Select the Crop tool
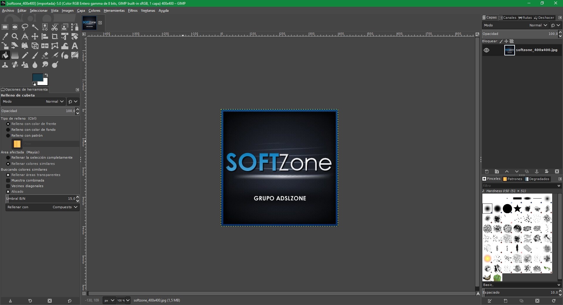The image size is (563, 305). point(55,37)
